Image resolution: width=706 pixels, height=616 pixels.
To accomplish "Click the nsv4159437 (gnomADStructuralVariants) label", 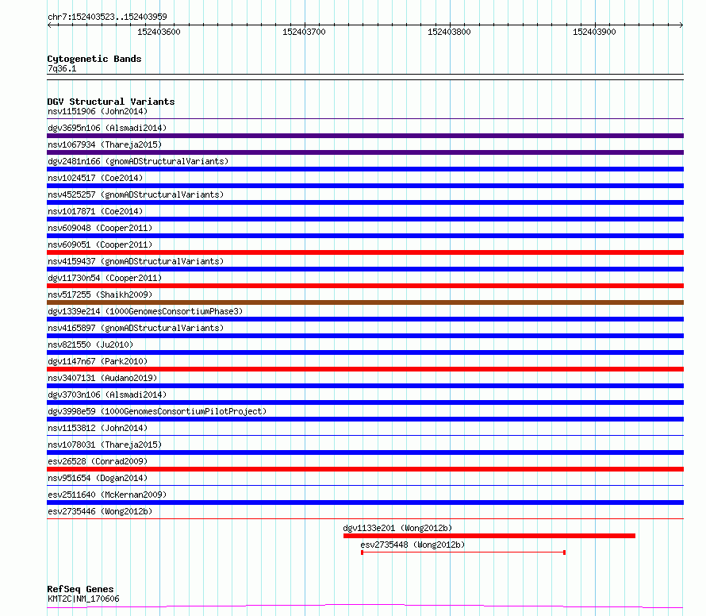I will click(x=136, y=261).
